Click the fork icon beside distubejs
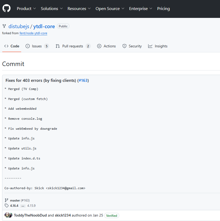Image resolution: width=220 pixels, height=221 pixels. [x=4, y=26]
